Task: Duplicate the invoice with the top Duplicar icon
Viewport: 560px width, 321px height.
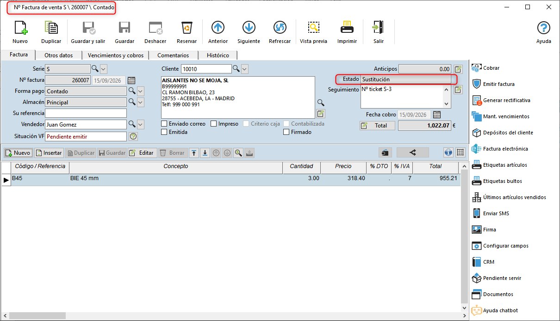Action: (51, 28)
